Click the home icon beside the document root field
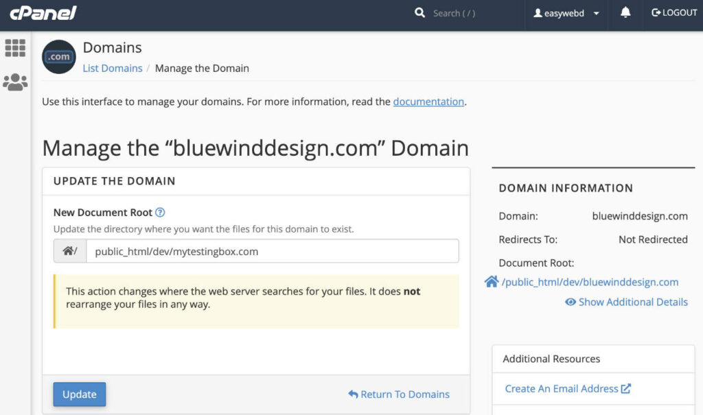The image size is (703, 415). (68, 250)
